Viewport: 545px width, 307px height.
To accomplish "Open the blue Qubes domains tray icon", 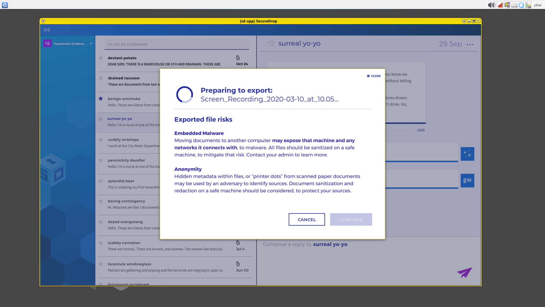I will pos(521,5).
